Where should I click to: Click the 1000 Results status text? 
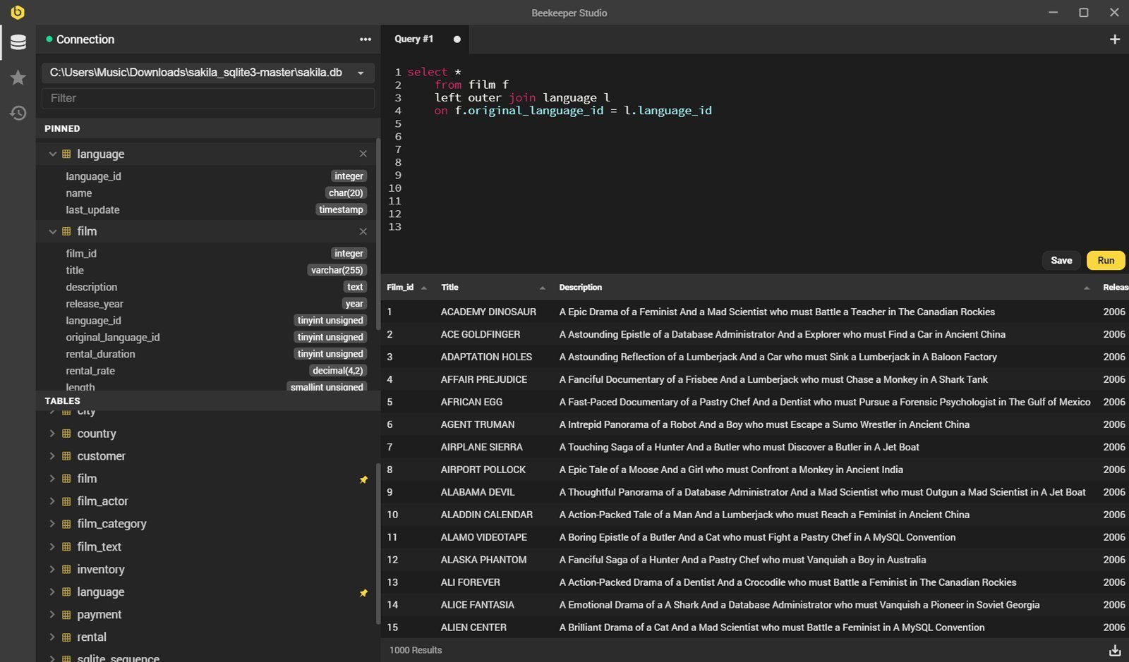[x=416, y=650]
